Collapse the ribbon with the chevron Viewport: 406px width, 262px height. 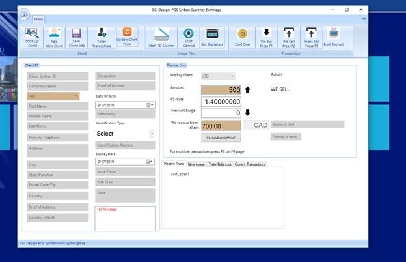click(x=364, y=18)
